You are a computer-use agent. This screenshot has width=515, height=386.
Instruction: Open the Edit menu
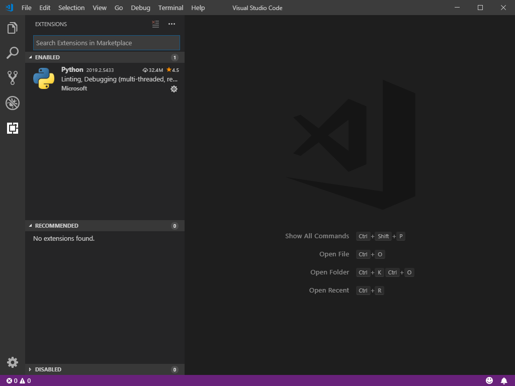tap(45, 8)
